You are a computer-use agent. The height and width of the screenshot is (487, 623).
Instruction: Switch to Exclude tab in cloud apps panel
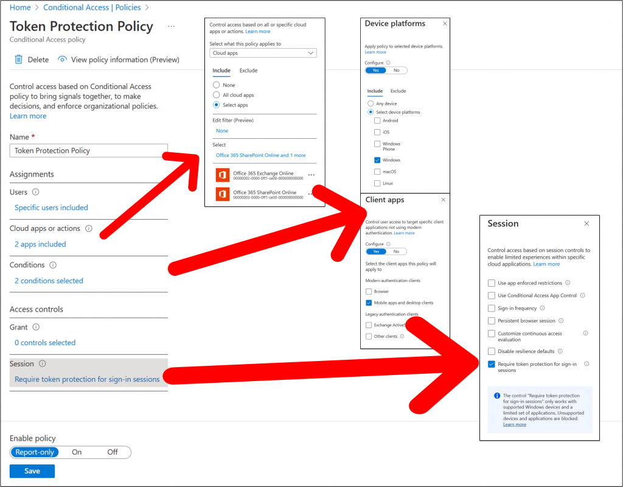coord(248,71)
